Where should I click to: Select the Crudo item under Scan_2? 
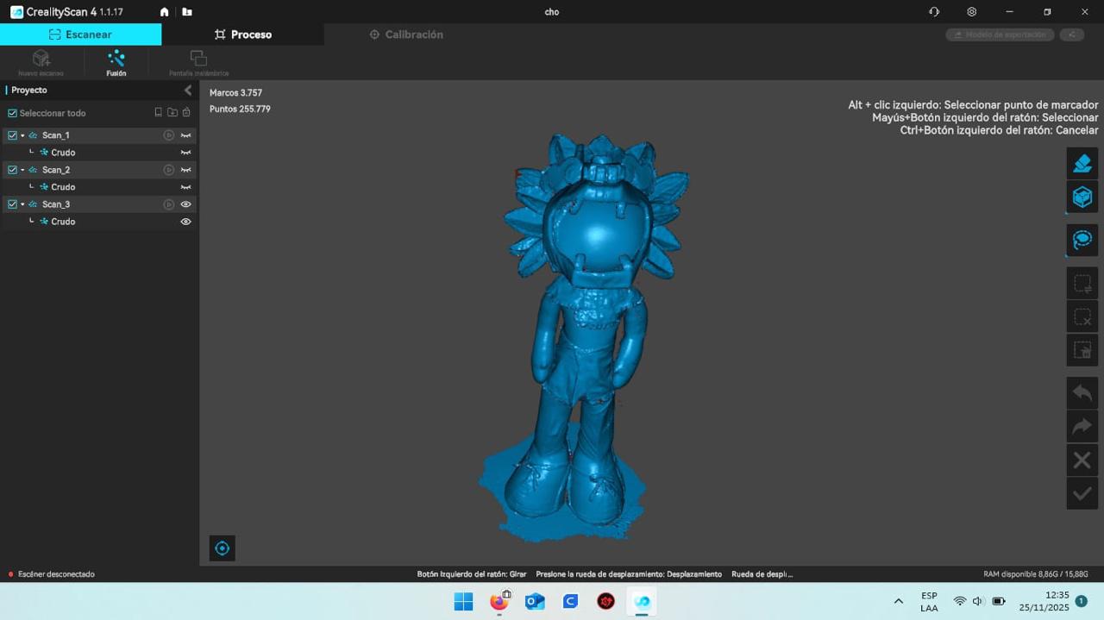(x=63, y=187)
